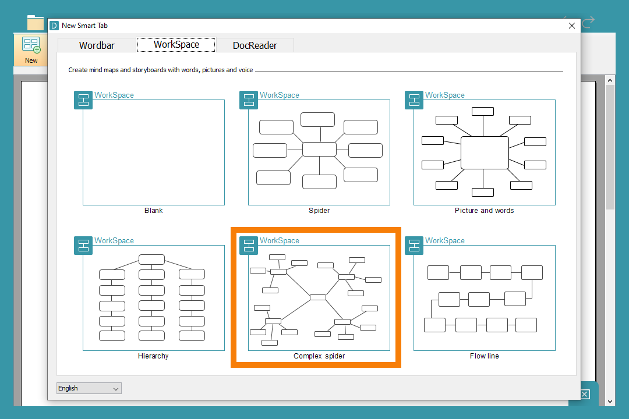The image size is (629, 419).
Task: Pick the Flow line template thumbnail
Action: point(485,298)
